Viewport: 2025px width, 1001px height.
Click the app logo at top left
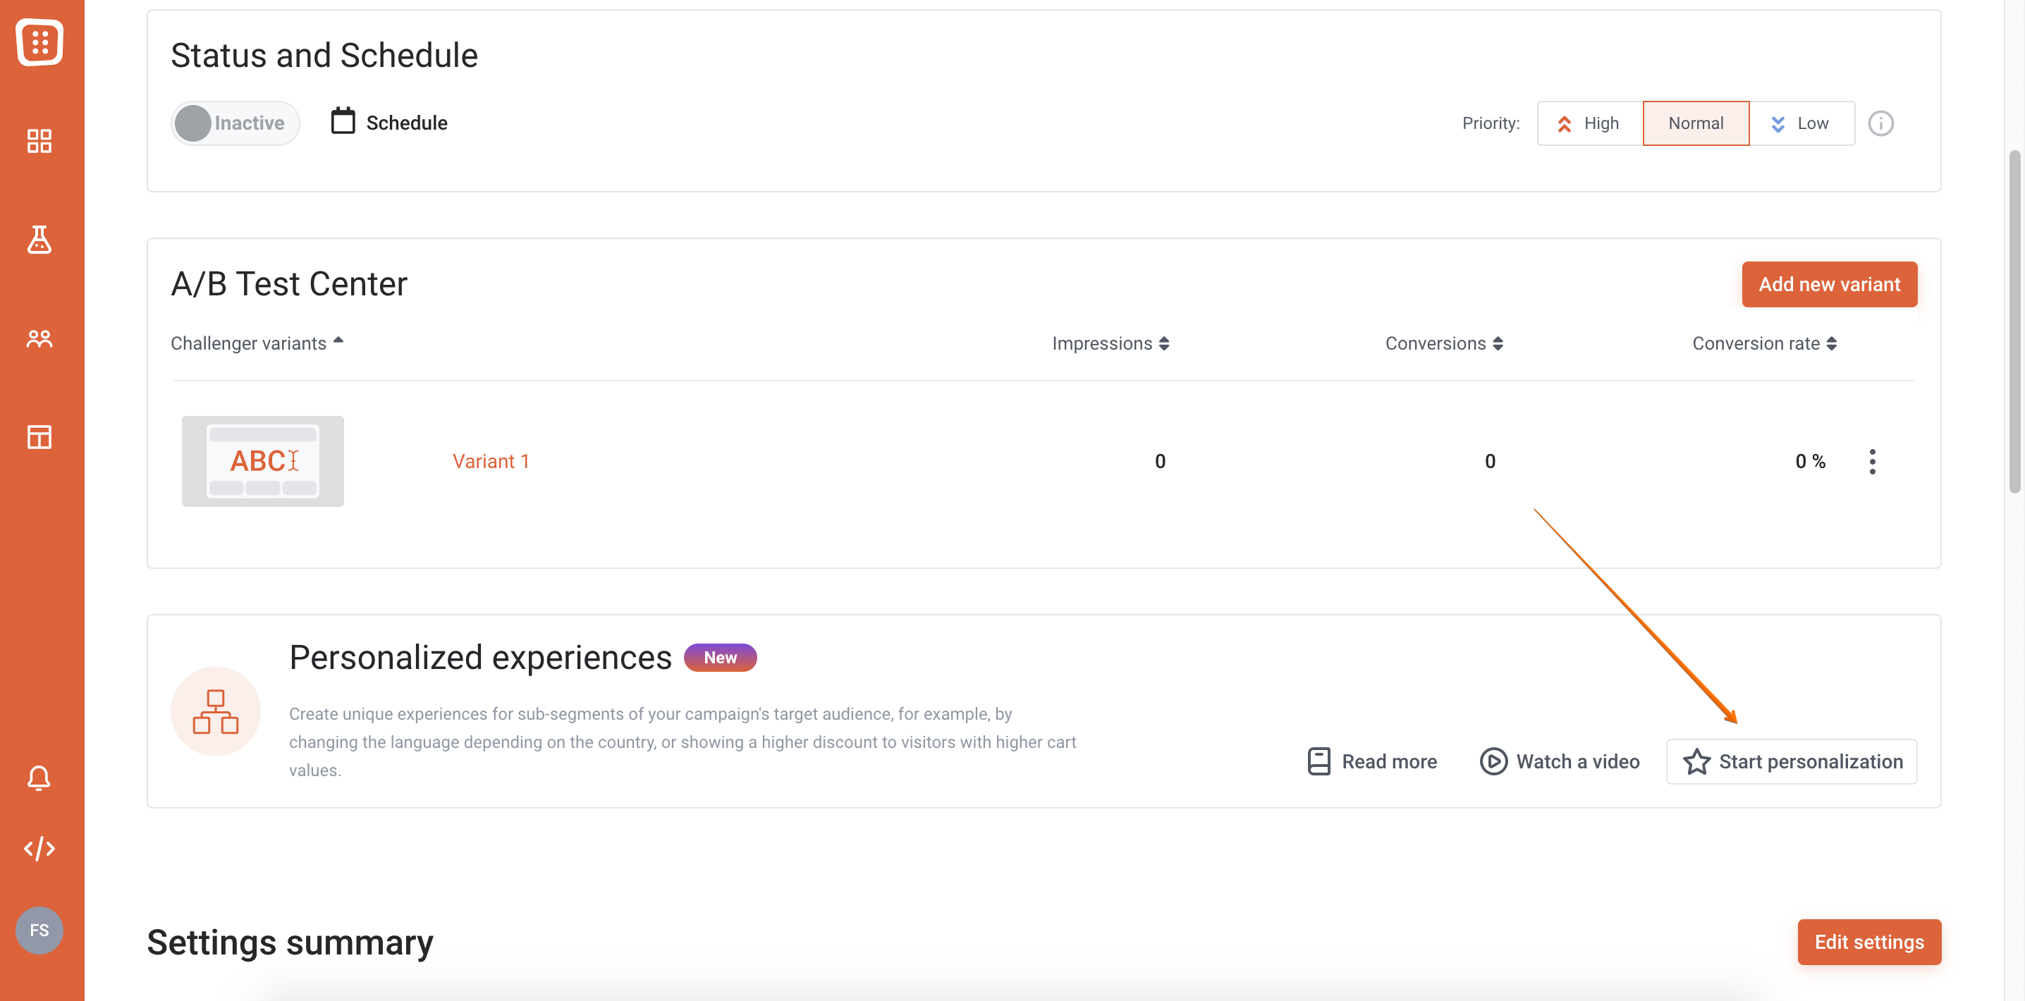pyautogui.click(x=39, y=42)
